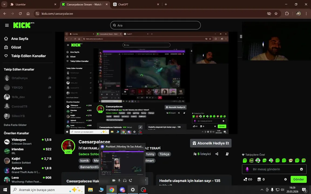Click the Gönder send button
This screenshot has width=311, height=194.
[x=299, y=179]
